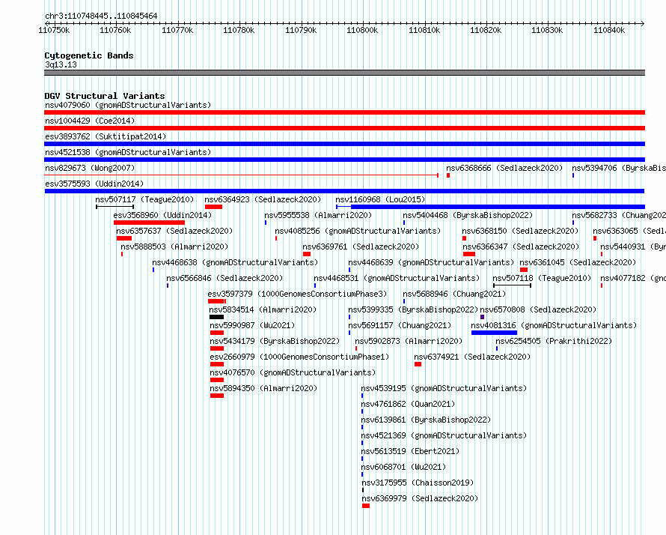Open nsv6369979 (Sedlazeck2020) label

coord(420,498)
